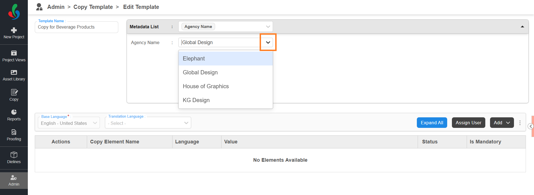Open Project Views in sidebar
534x195 pixels.
(14, 53)
